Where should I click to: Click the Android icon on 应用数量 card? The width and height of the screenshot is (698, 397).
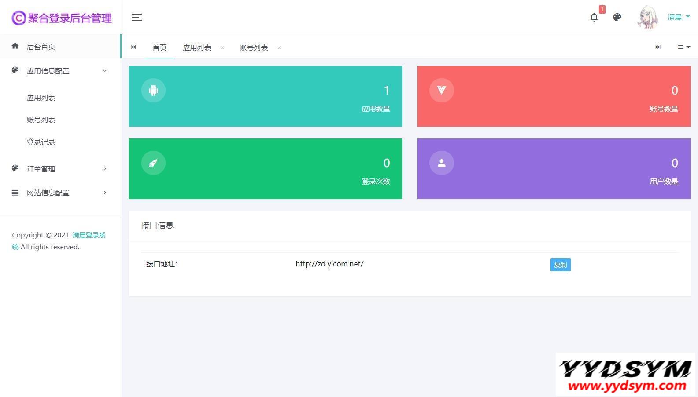tap(153, 90)
